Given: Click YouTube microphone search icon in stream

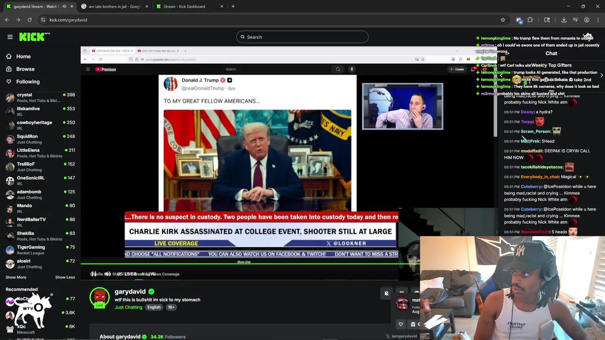Looking at the screenshot, I should coord(352,69).
